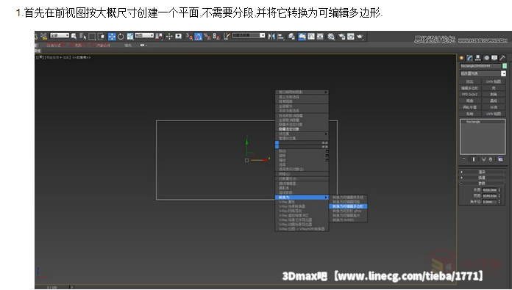Click Configure Modifier Sets icon
Image resolution: width=512 pixels, height=290 pixels.
(x=500, y=159)
